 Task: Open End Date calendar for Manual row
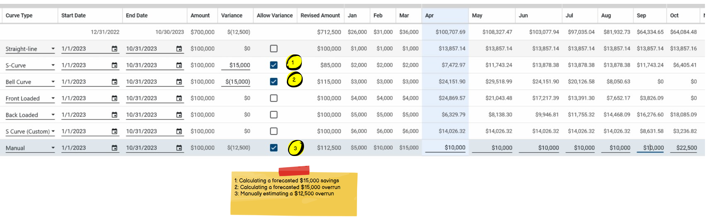pyautogui.click(x=179, y=148)
